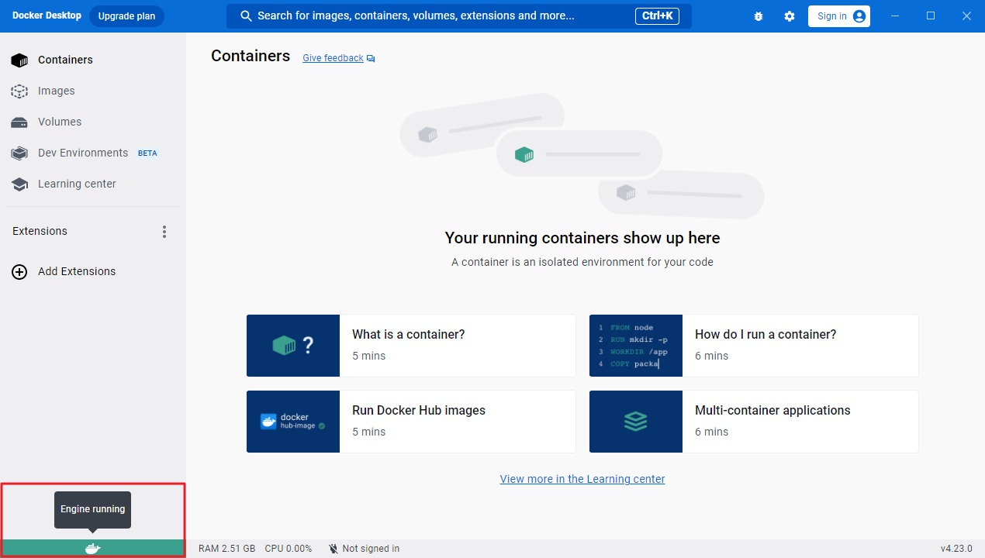Click the Dev Environments box icon

click(x=19, y=153)
